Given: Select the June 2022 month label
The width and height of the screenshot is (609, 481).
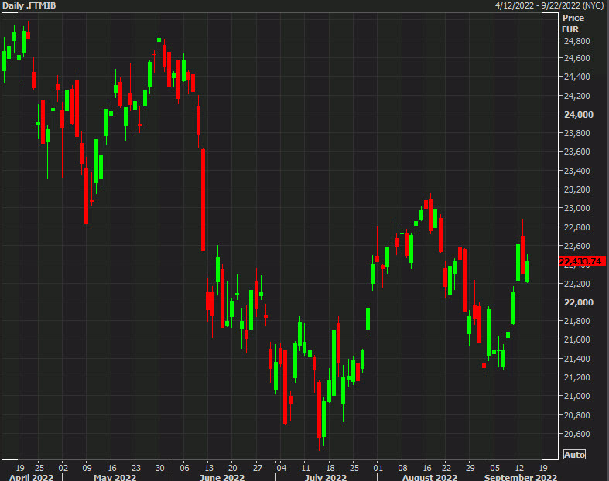Looking at the screenshot, I should [221, 477].
